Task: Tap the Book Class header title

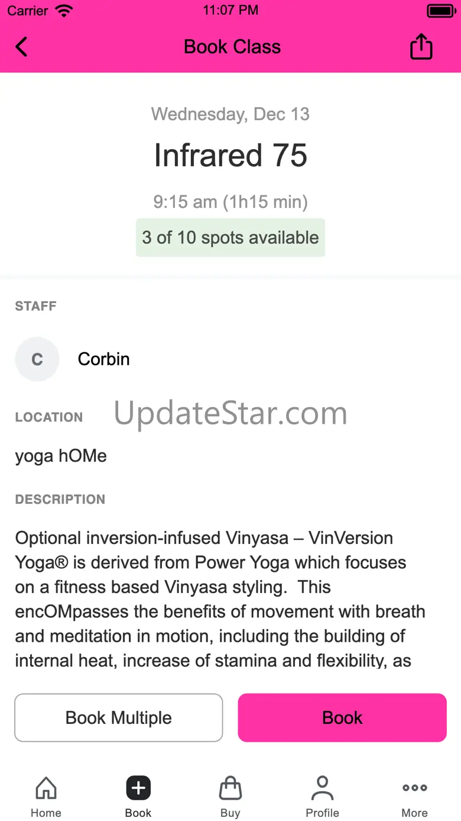Action: (x=232, y=47)
